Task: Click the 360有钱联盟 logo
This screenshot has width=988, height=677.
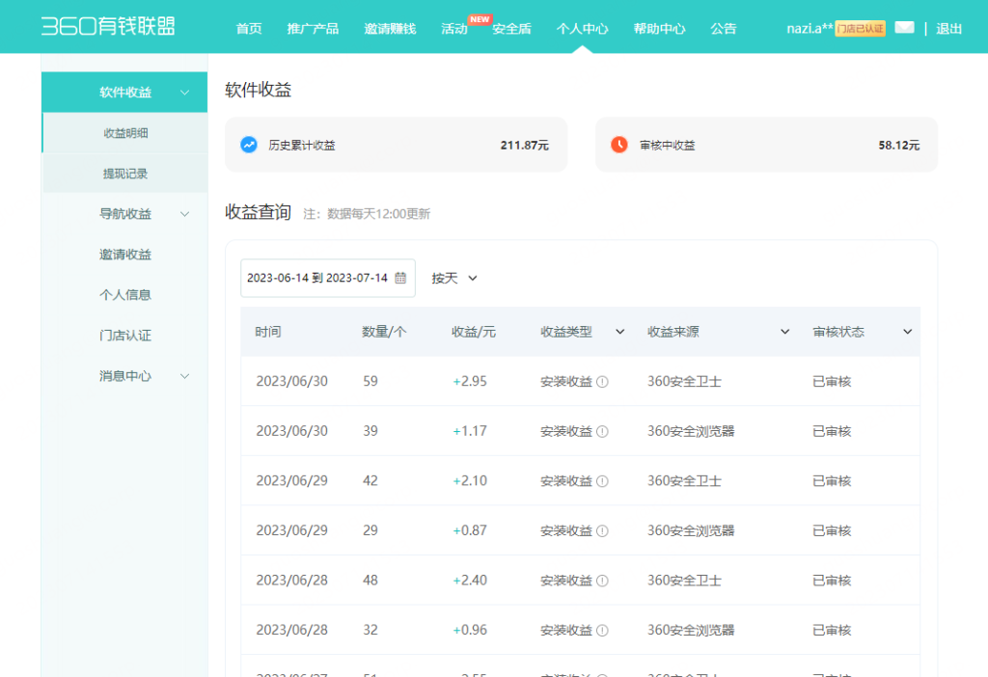Action: click(x=108, y=26)
